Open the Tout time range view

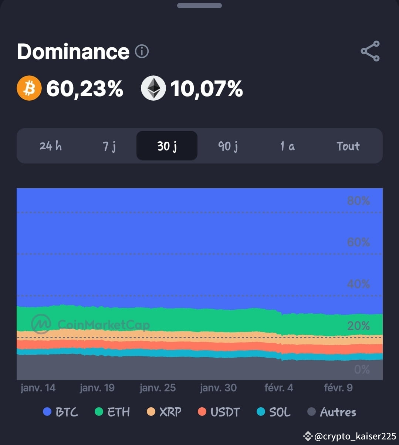pos(348,146)
